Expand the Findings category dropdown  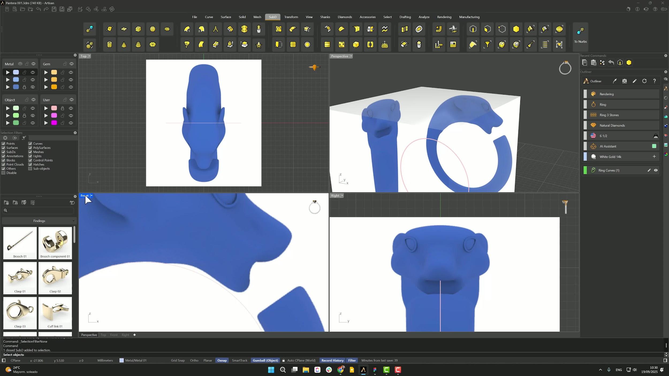click(39, 221)
